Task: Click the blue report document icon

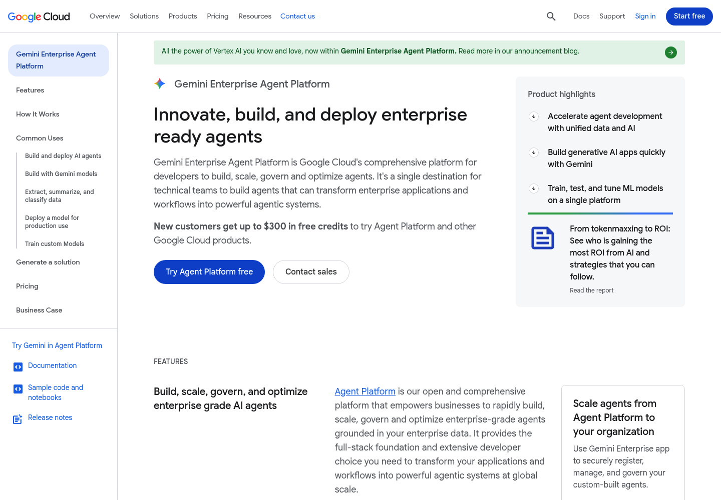Action: tap(543, 238)
